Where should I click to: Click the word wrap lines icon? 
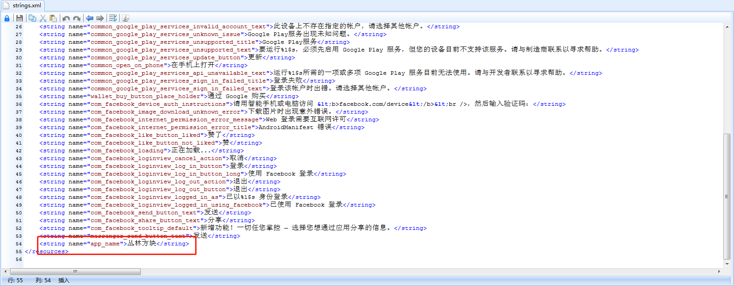tap(113, 18)
